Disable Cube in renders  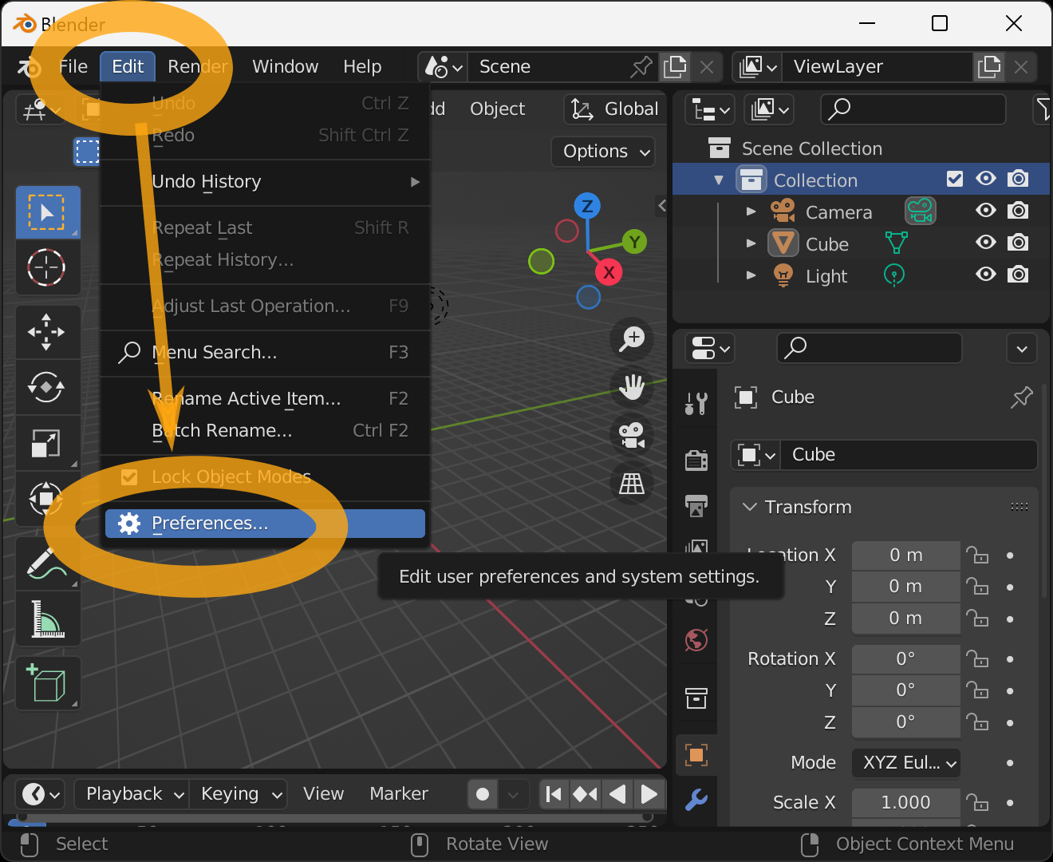pyautogui.click(x=1018, y=243)
